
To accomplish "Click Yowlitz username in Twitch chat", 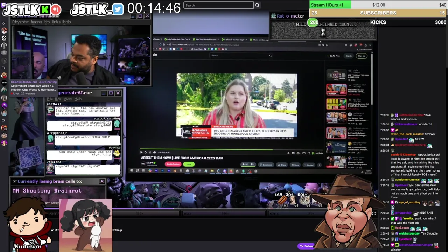I will pos(408,218).
